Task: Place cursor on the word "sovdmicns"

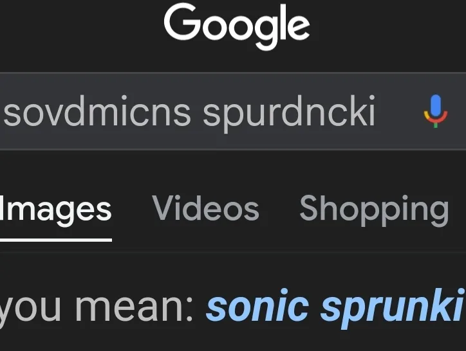Action: pyautogui.click(x=97, y=111)
